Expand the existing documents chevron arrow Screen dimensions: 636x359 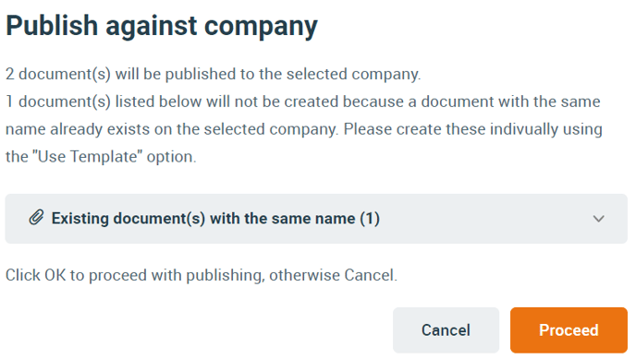pos(598,219)
